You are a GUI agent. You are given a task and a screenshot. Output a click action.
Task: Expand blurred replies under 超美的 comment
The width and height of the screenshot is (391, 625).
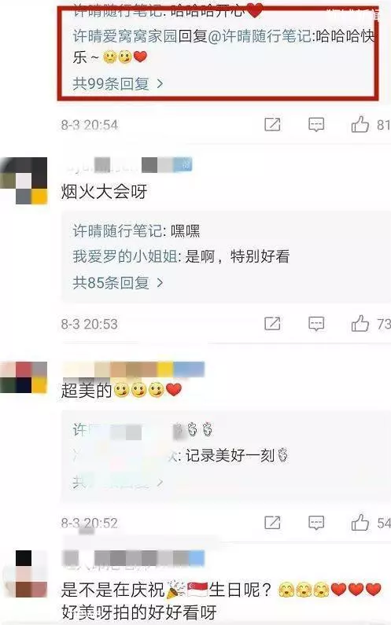118,482
